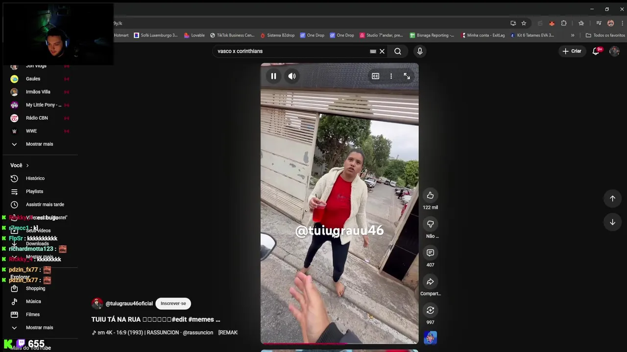Expand Explorar list with Mostrar mais
This screenshot has height=352, width=627.
(40, 328)
